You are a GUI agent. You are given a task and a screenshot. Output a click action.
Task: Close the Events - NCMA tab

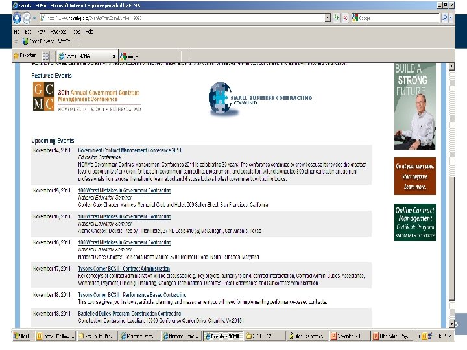114,56
